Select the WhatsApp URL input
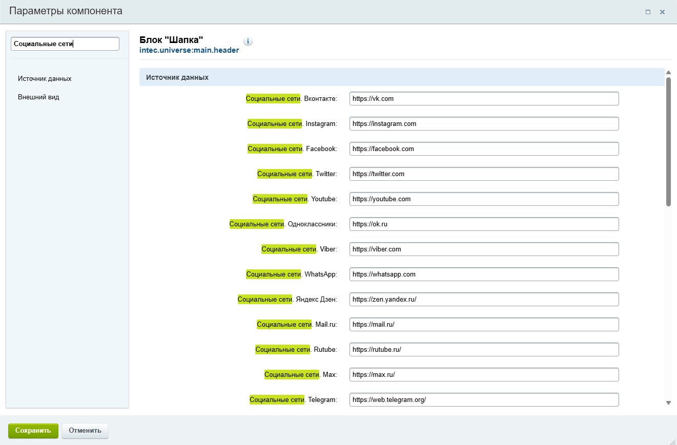Viewport: 677px width, 445px height. (x=484, y=274)
